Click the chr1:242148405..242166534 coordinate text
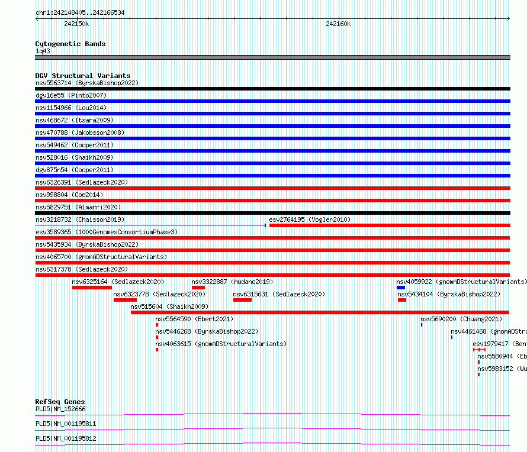The image size is (527, 452). click(80, 12)
